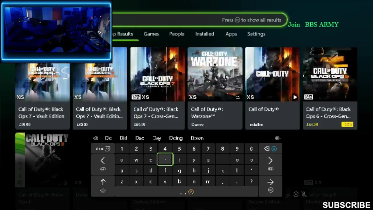Screen dimensions: 373x210
Task: Choose the 'Do' word suggestion
Action: tap(108, 138)
